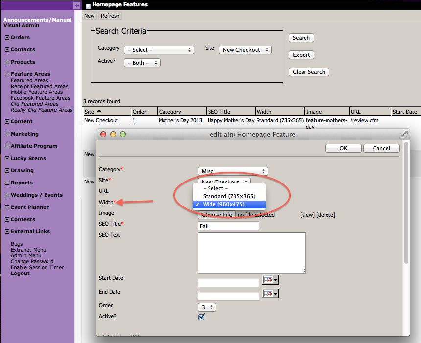Toggle the Active? checkbox in the edit form
The image size is (421, 343).
click(x=201, y=317)
